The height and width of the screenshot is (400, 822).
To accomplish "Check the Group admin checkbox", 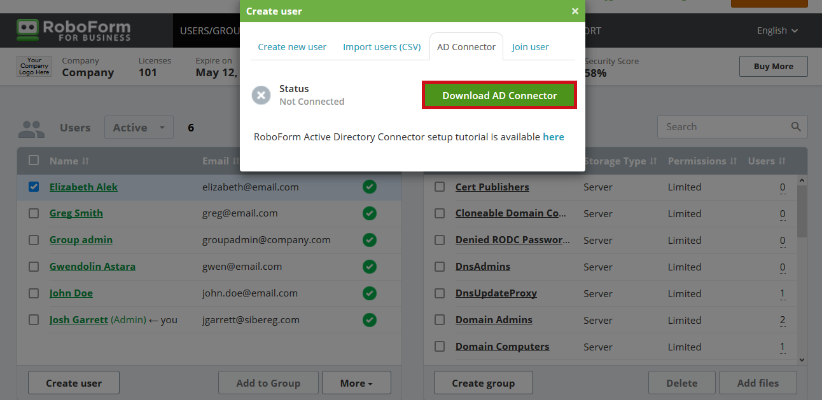I will pos(34,240).
